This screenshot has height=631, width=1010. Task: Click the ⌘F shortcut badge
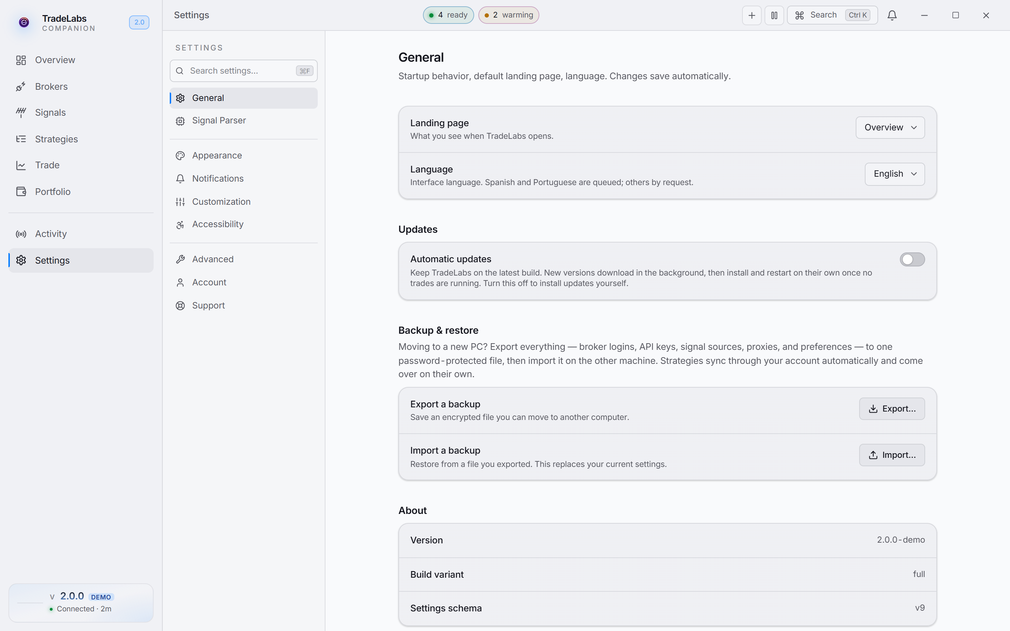tap(305, 71)
